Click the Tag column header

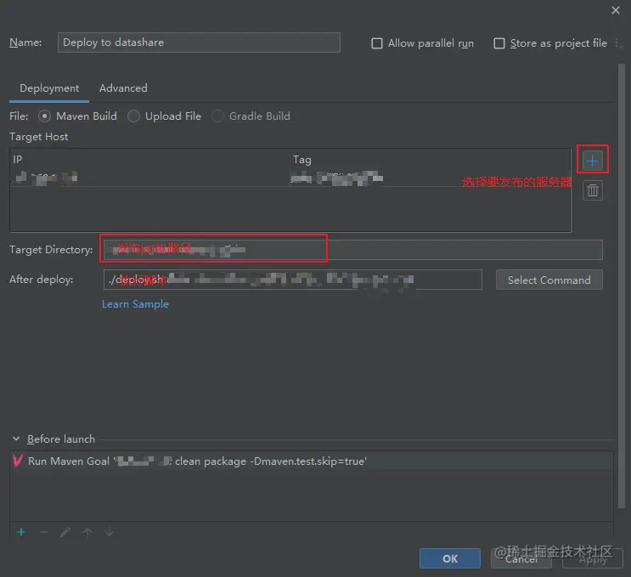coord(301,160)
